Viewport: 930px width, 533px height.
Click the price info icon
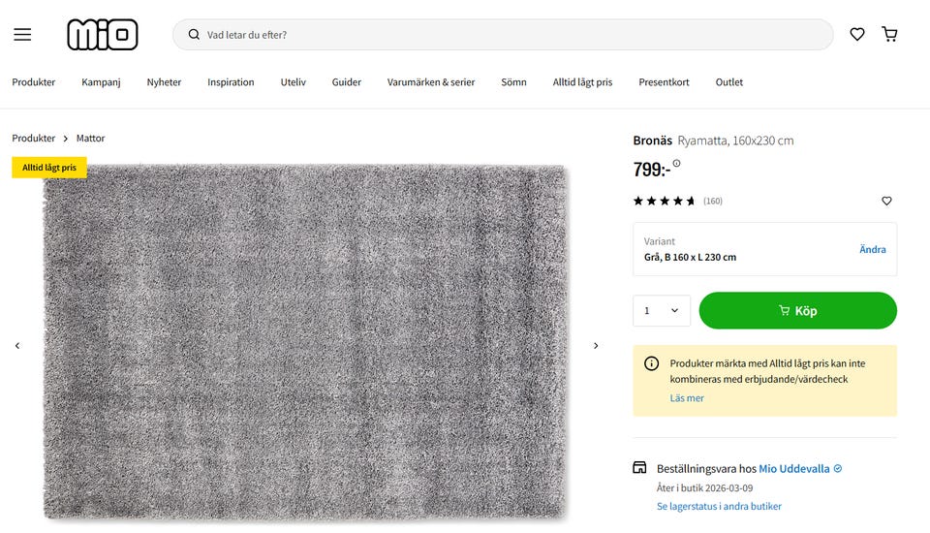677,163
